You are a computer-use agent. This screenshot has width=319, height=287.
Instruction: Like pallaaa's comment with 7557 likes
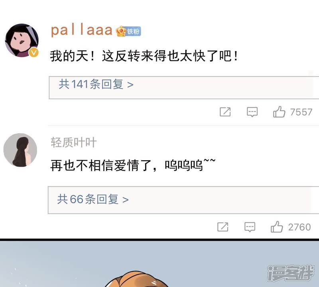click(279, 112)
